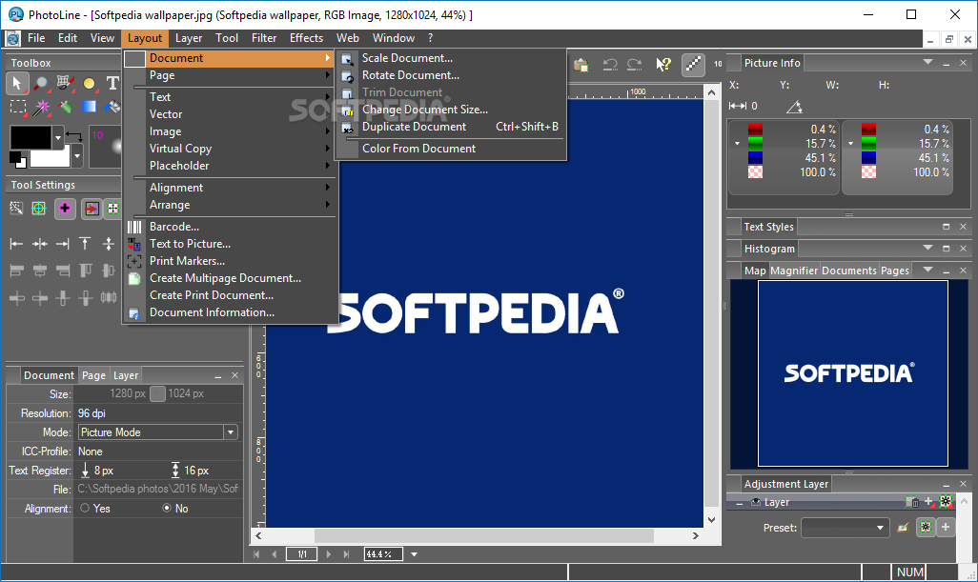This screenshot has width=978, height=582.
Task: Open the Layout menu
Action: pos(145,38)
